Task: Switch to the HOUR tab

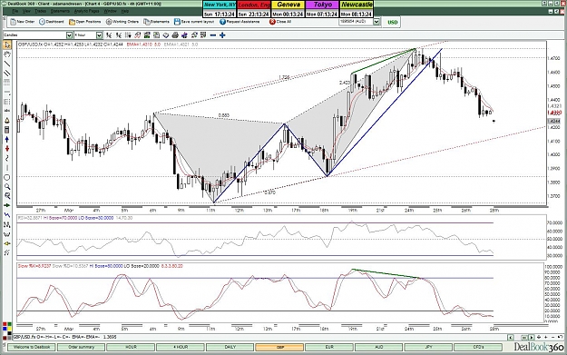Action: tap(131, 347)
